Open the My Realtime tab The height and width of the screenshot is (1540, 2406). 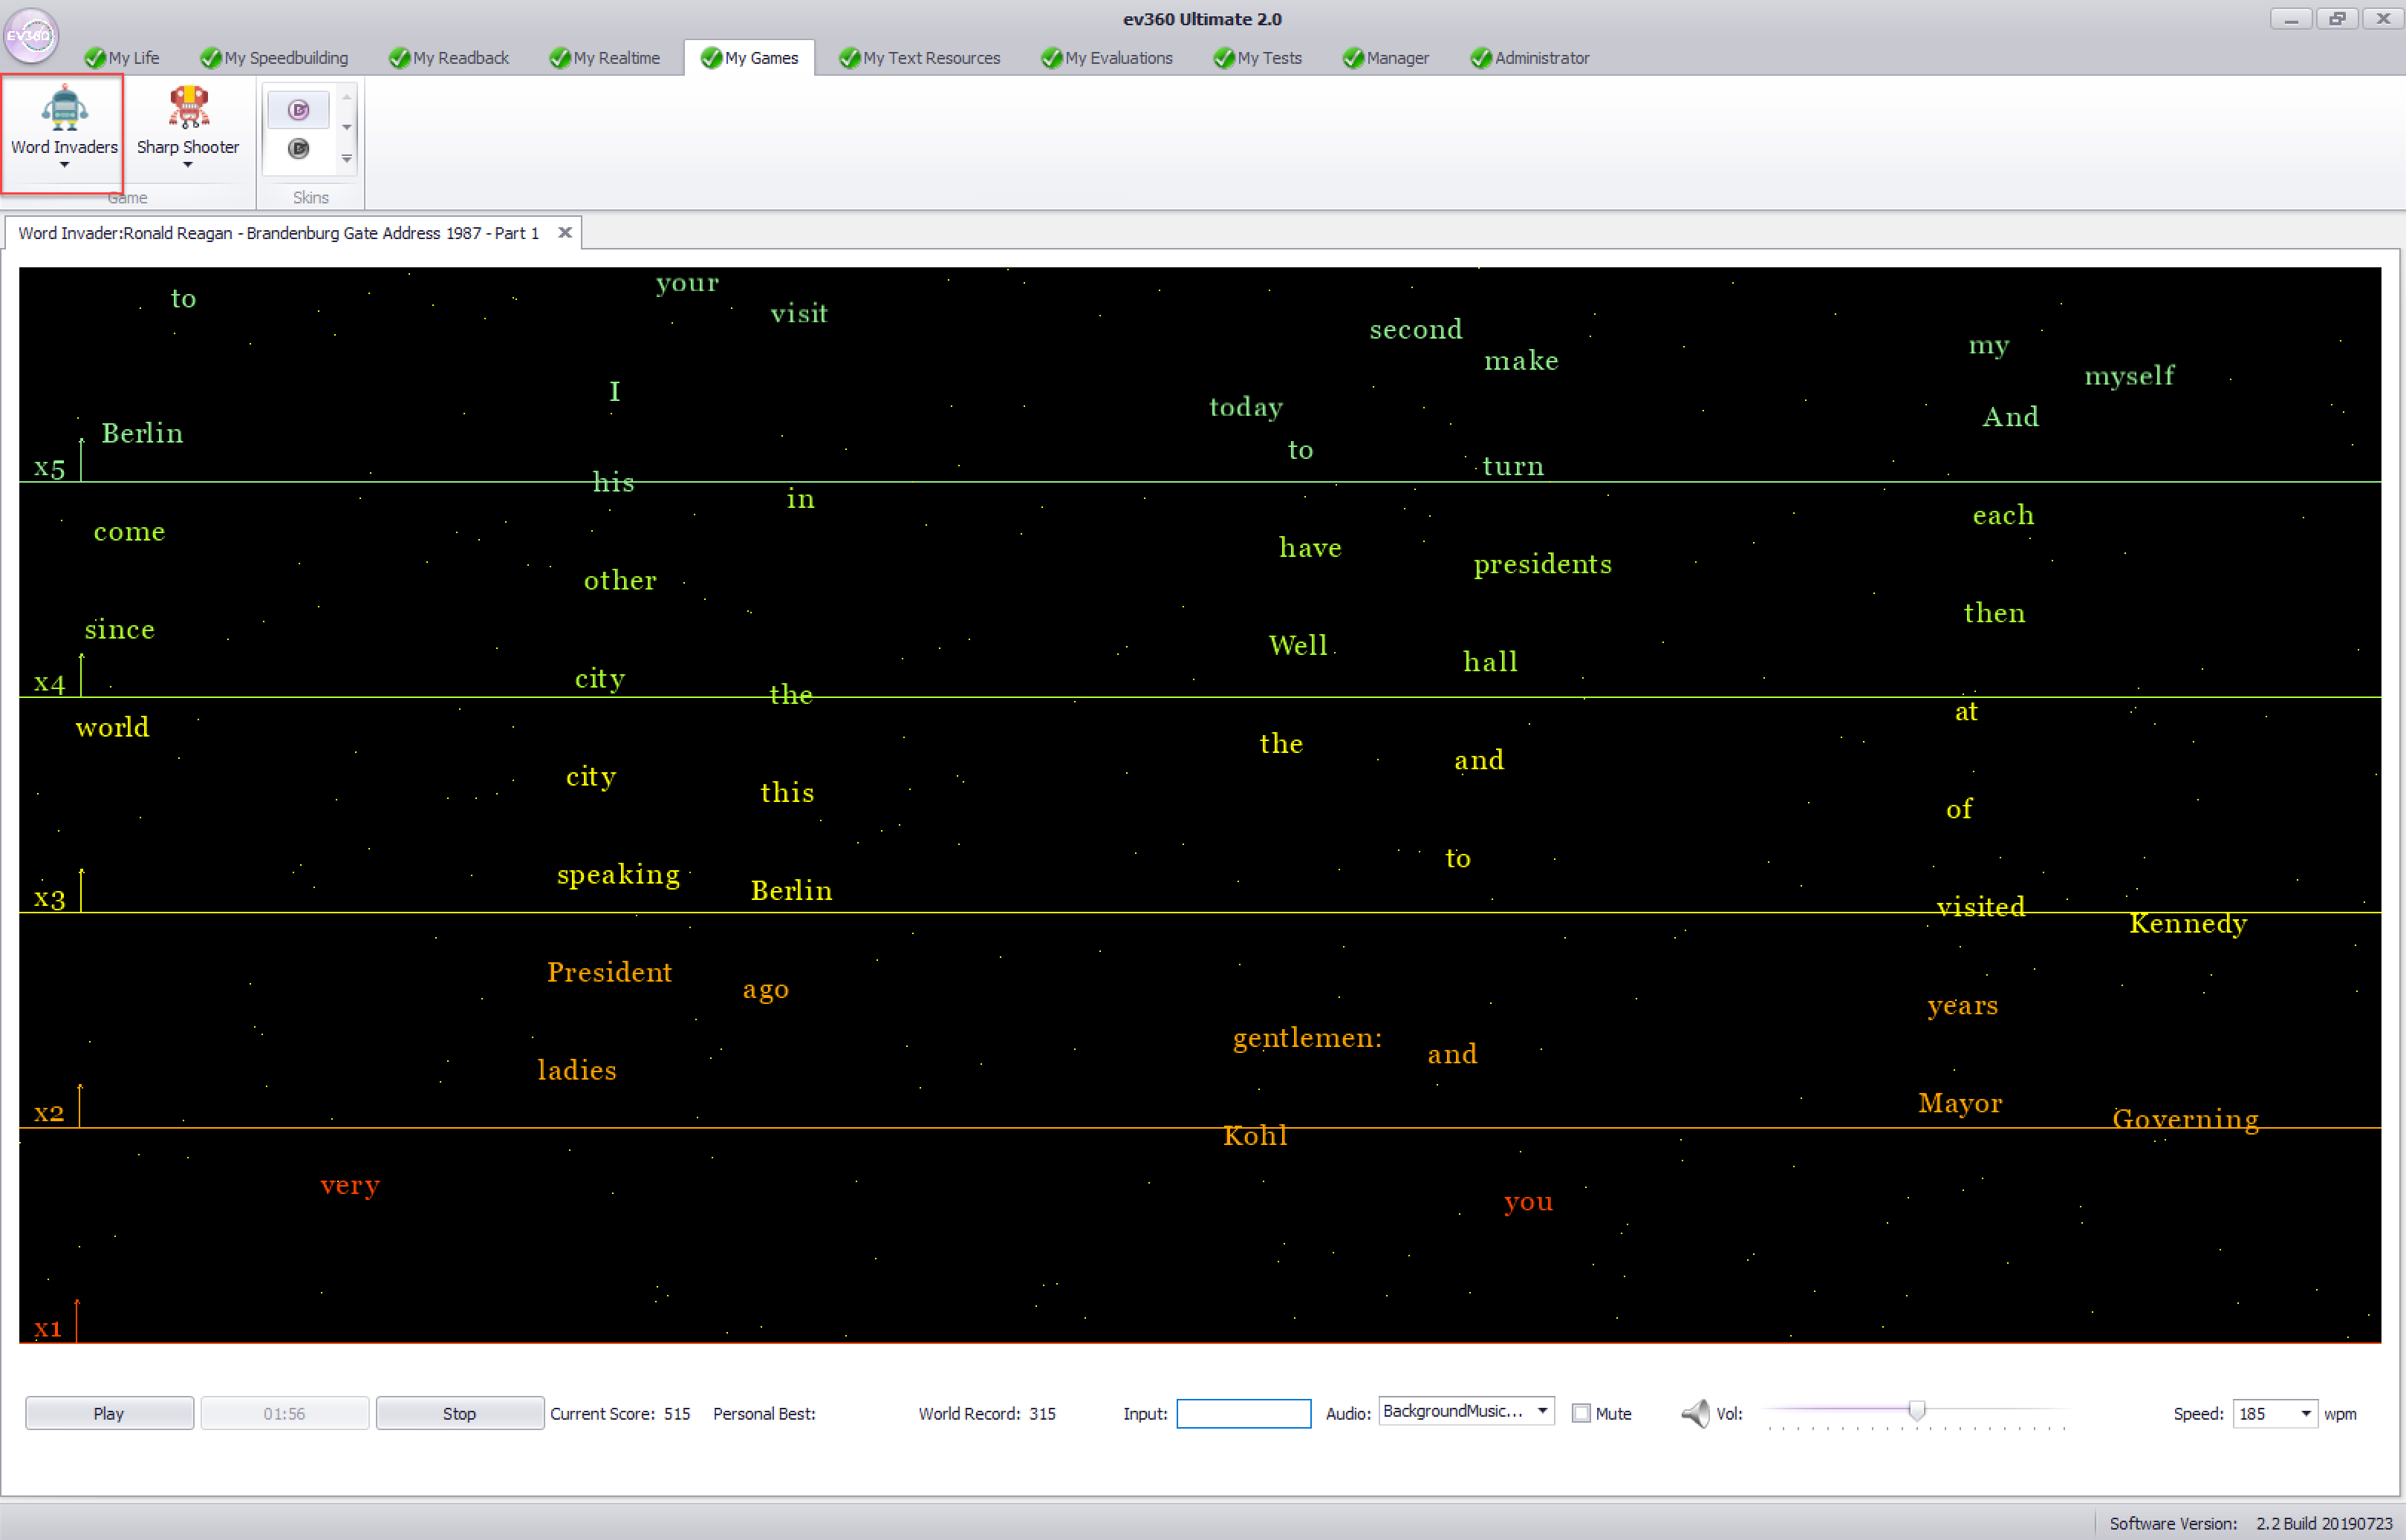[605, 58]
